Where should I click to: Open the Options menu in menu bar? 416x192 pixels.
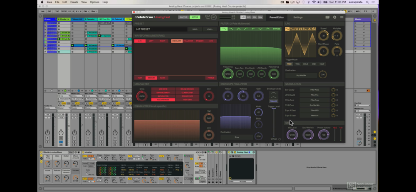(94, 2)
